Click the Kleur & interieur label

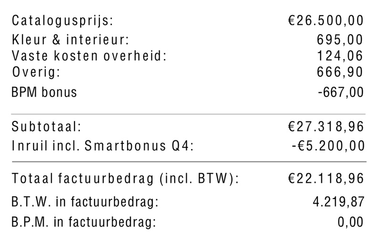(71, 40)
